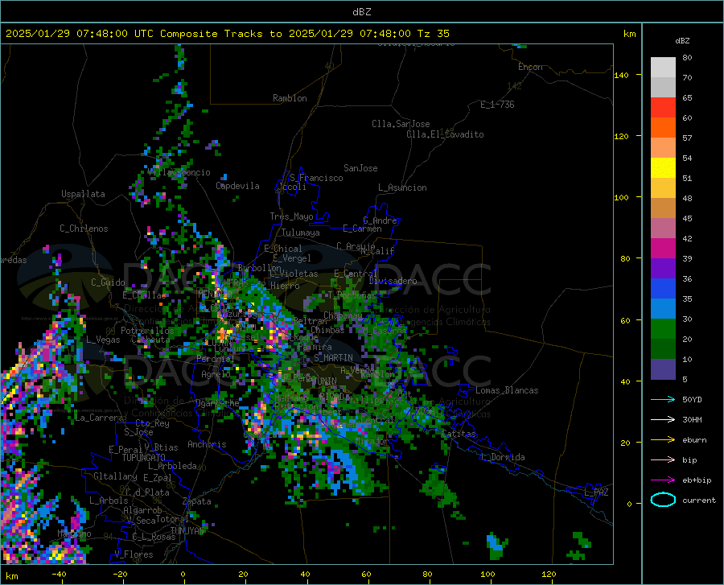
Task: Click the 'Potrerillos' map label
Action: click(147, 331)
